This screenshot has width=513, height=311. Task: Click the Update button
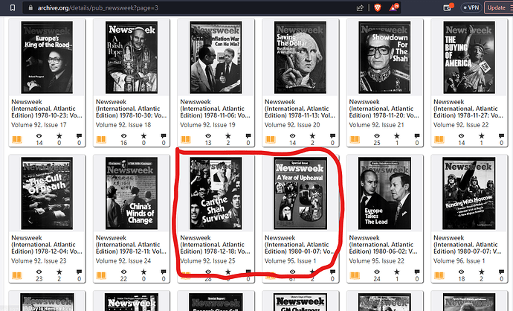pos(498,7)
